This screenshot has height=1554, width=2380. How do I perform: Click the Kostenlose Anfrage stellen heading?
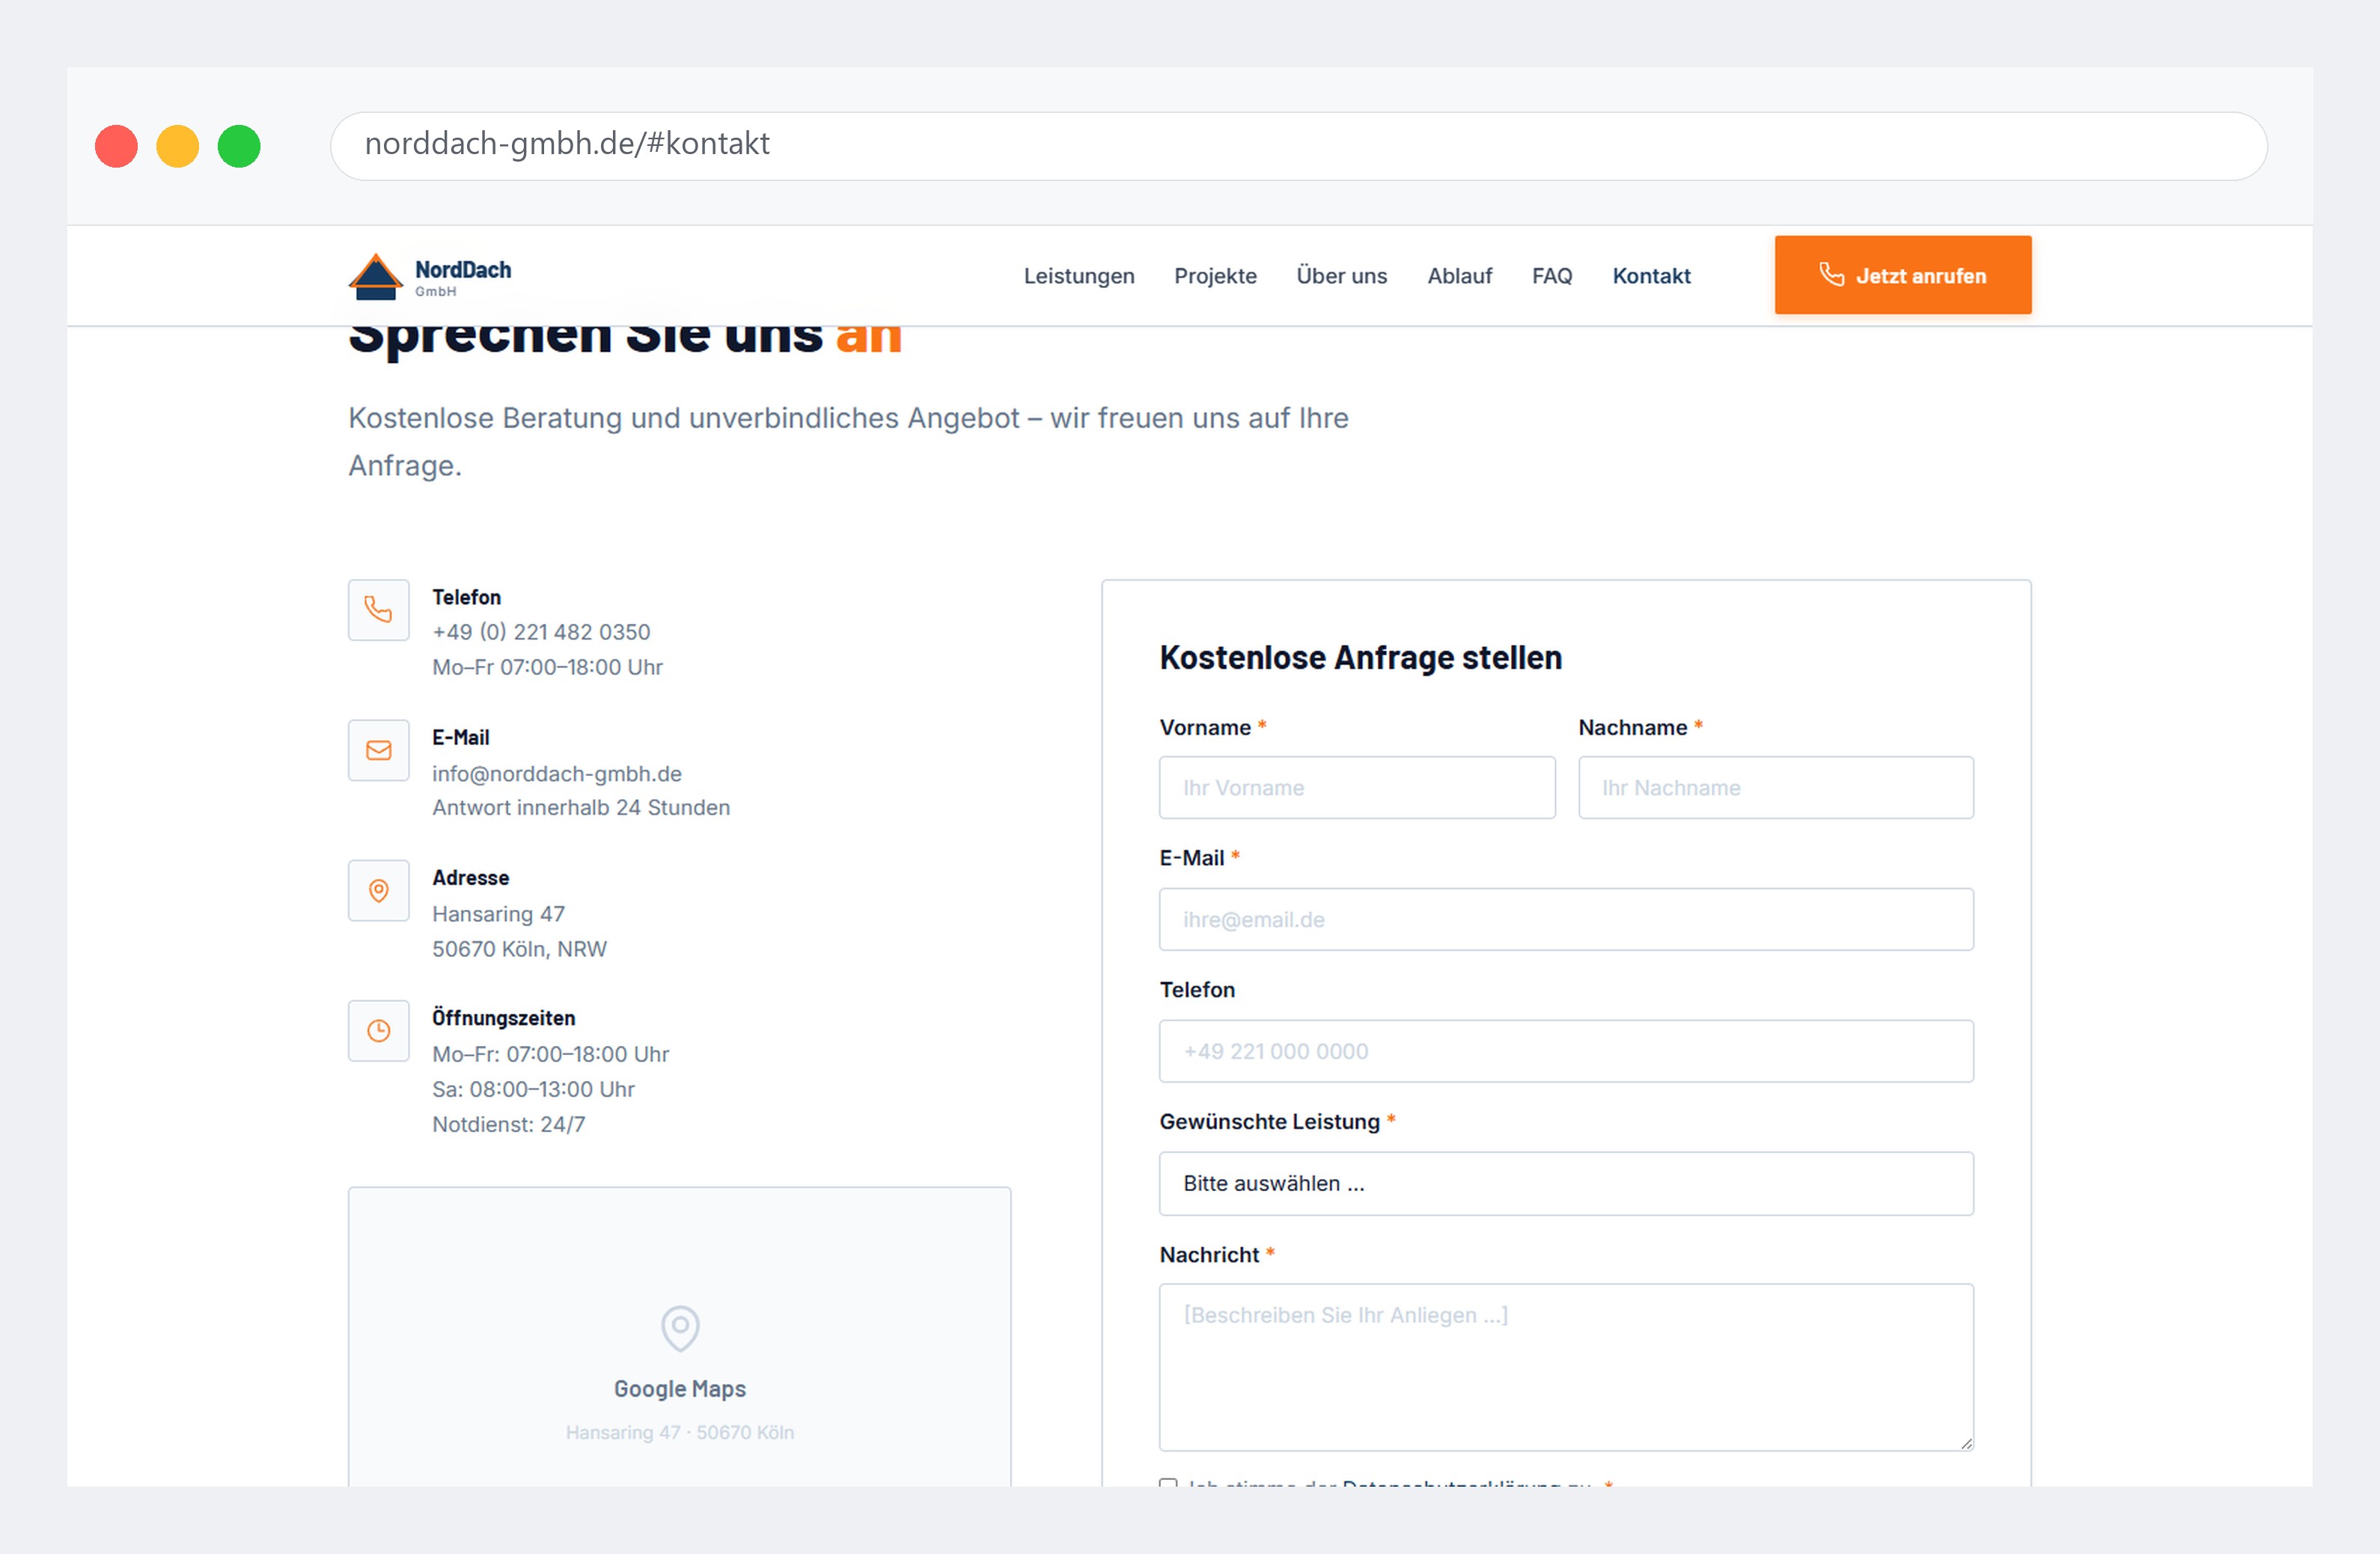click(x=1360, y=658)
